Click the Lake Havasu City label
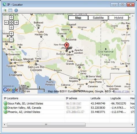 point(41,33)
